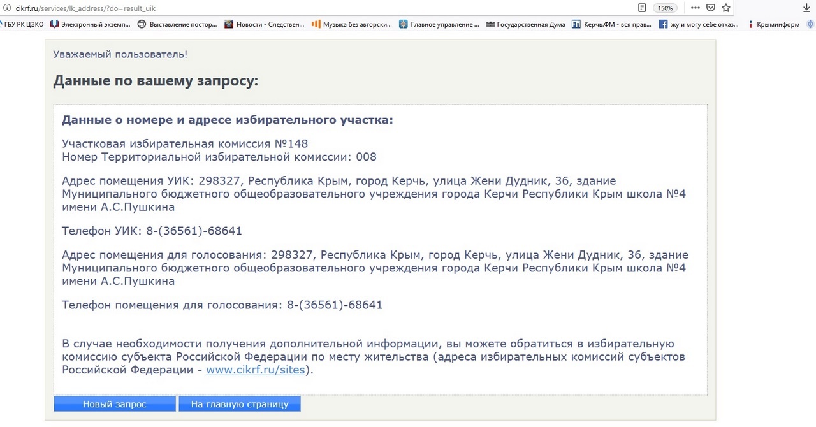This screenshot has height=427, width=816.
Task: Open ГБУ РК ЦЗКО bookmark
Action: pyautogui.click(x=23, y=25)
